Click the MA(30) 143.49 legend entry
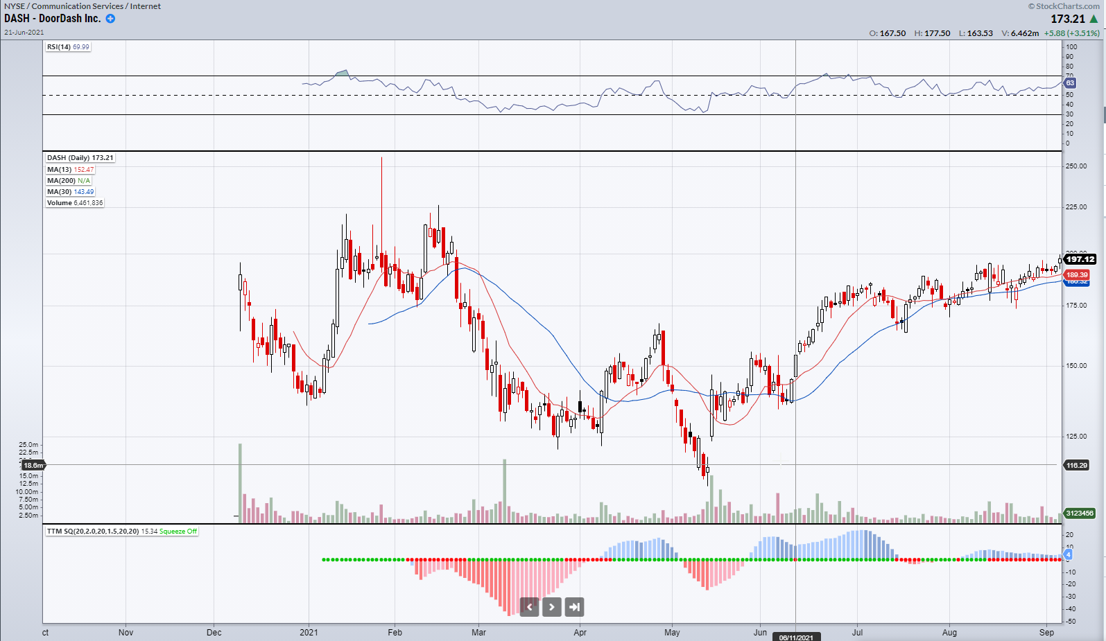 point(70,192)
